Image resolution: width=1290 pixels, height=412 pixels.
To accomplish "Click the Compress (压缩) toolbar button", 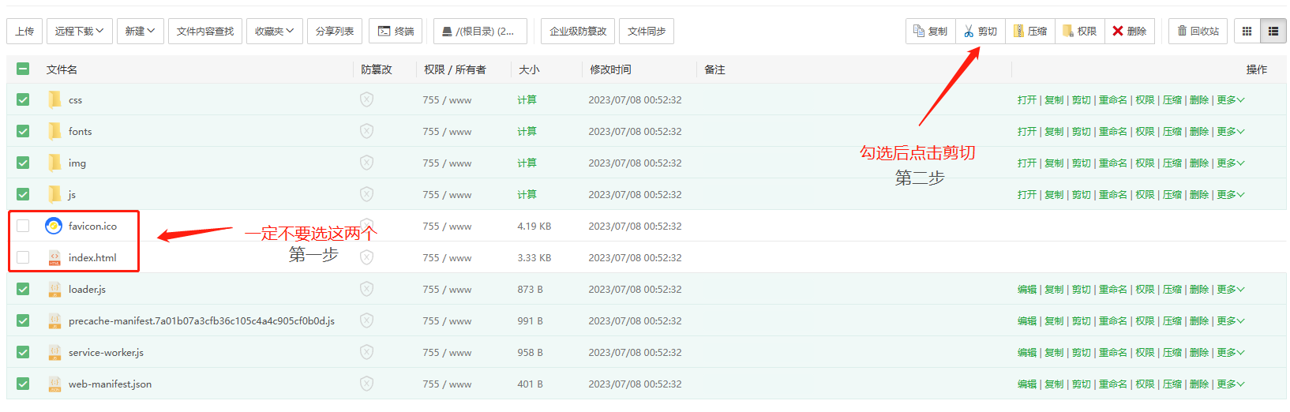I will (1030, 32).
